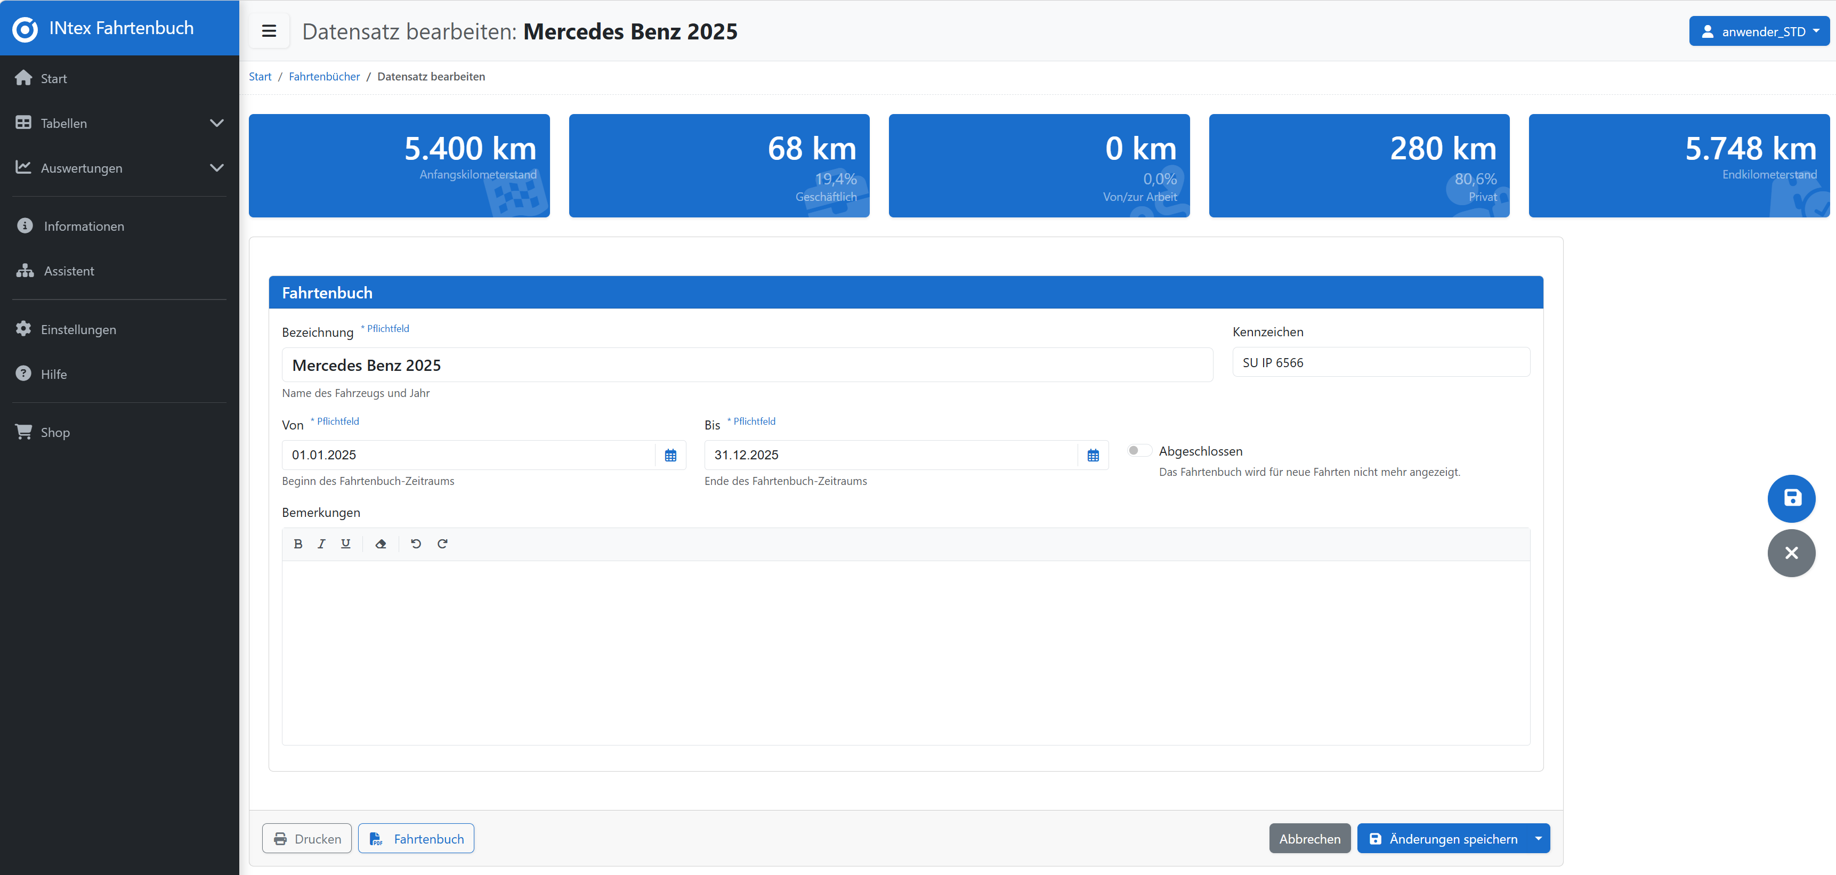This screenshot has width=1836, height=875.
Task: Click round floating save button
Action: [x=1791, y=498]
